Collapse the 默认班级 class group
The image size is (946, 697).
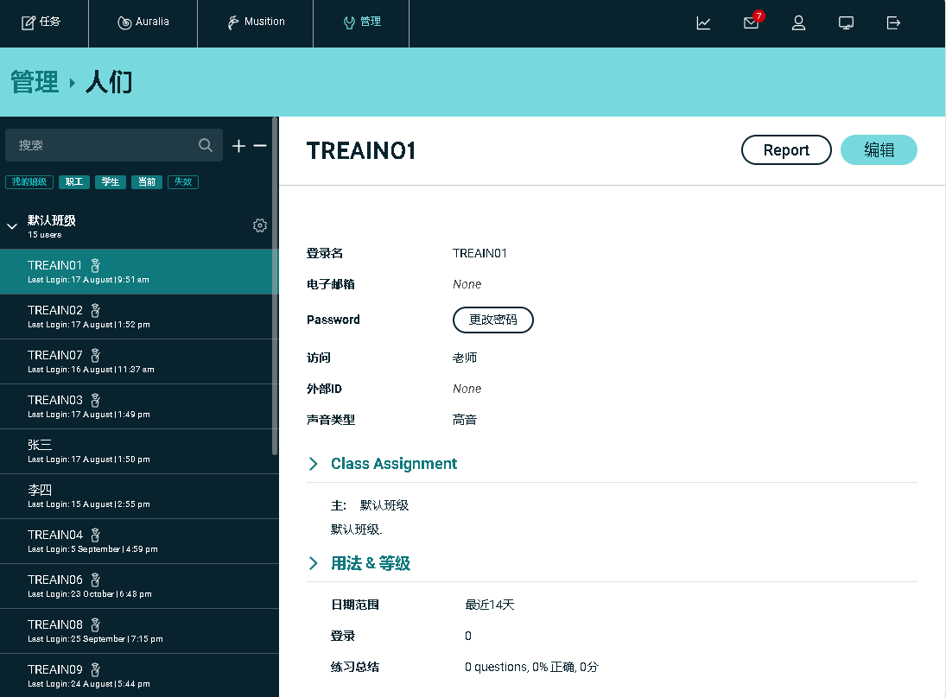[x=12, y=226]
